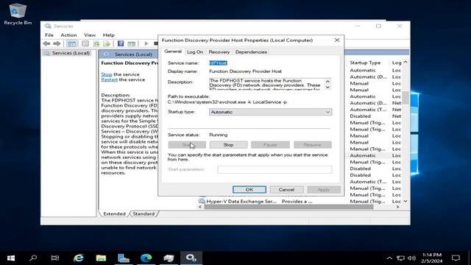This screenshot has height=265, width=471.
Task: Launch Internet Explorer from the taskbar
Action: coord(79,258)
